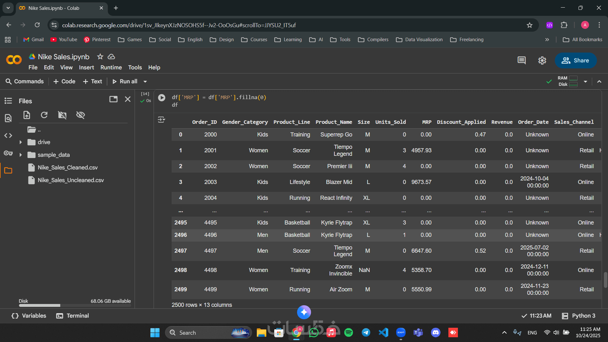Screen dimensions: 608x342
Task: Refresh the Files panel listing
Action: tap(44, 115)
